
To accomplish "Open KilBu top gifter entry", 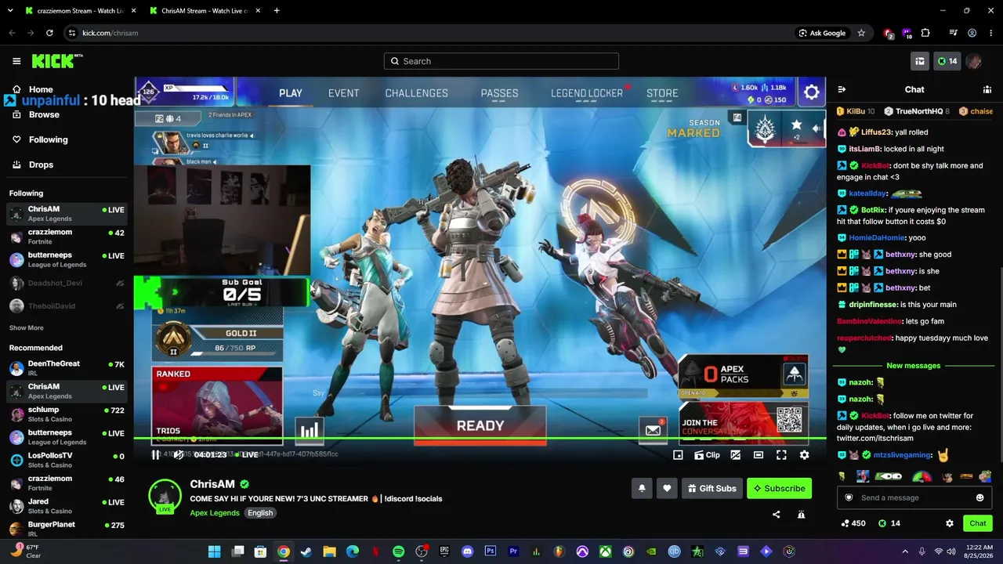I will (856, 111).
